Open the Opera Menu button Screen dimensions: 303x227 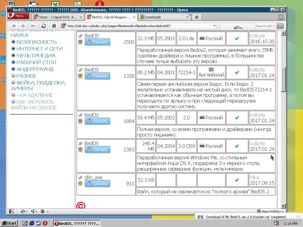[18, 16]
